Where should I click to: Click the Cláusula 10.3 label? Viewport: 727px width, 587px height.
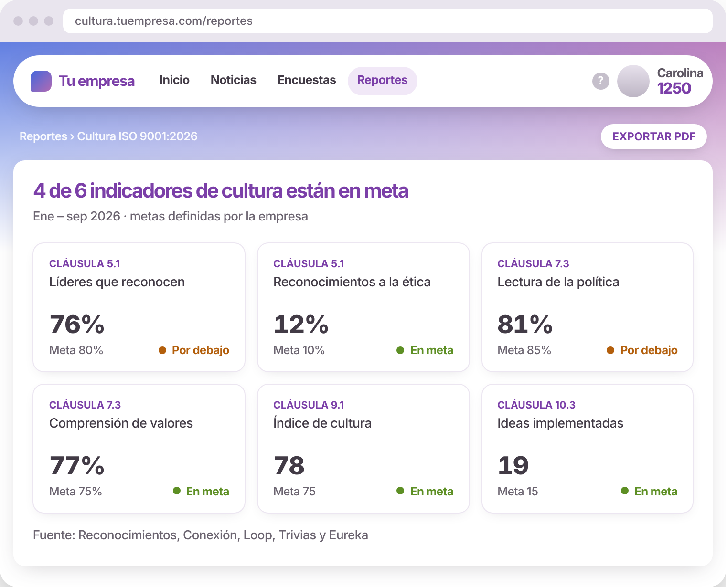pyautogui.click(x=536, y=405)
